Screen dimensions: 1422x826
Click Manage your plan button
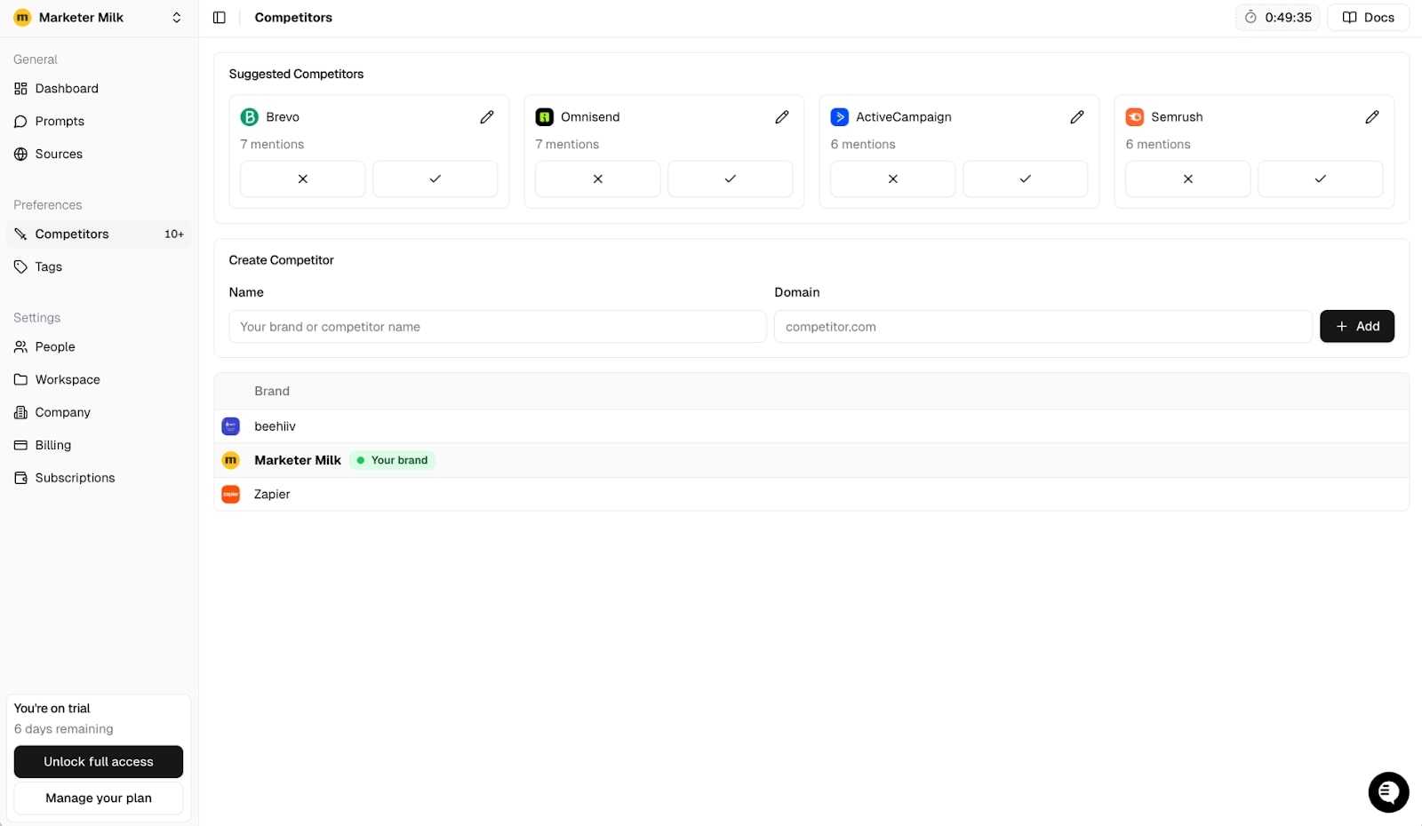pos(99,798)
